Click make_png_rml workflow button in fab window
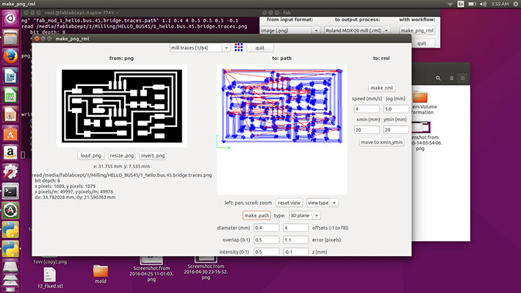This screenshot has height=293, width=521. (417, 31)
